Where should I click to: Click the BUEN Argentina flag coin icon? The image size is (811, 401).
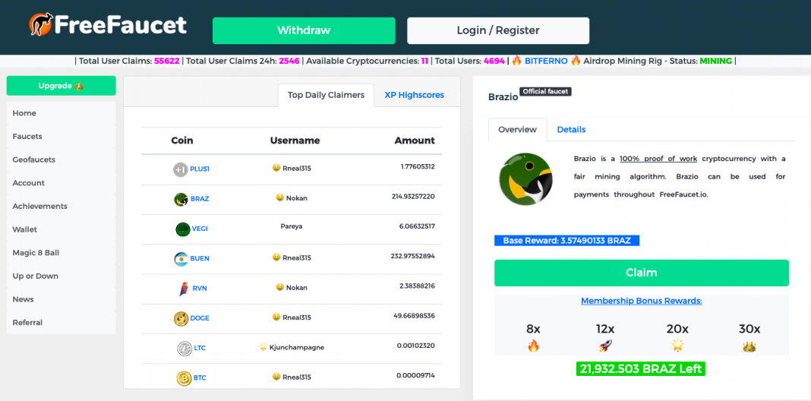pos(181,259)
